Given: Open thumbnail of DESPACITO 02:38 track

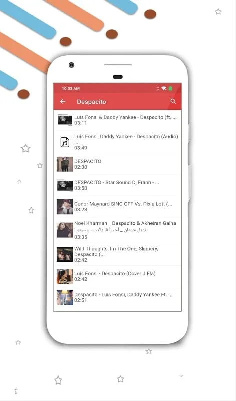Looking at the screenshot, I should click(65, 164).
